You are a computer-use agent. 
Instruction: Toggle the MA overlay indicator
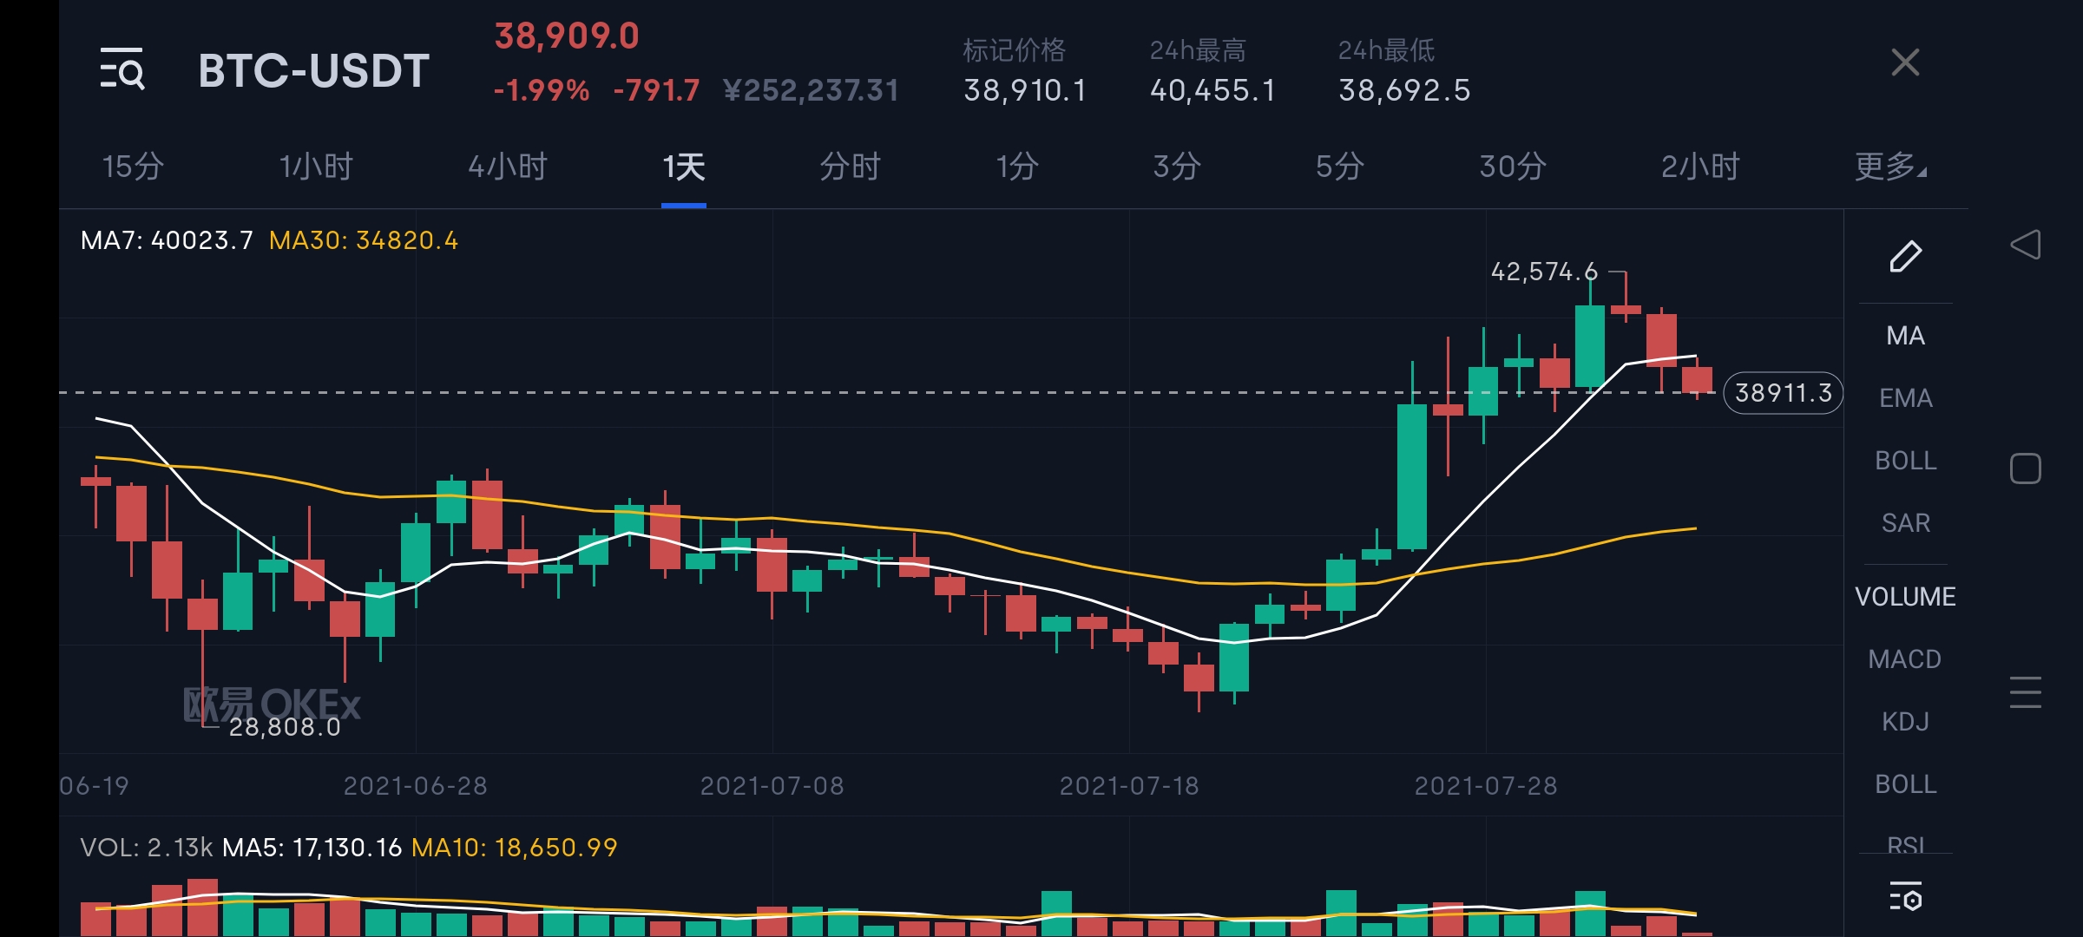click(1905, 336)
